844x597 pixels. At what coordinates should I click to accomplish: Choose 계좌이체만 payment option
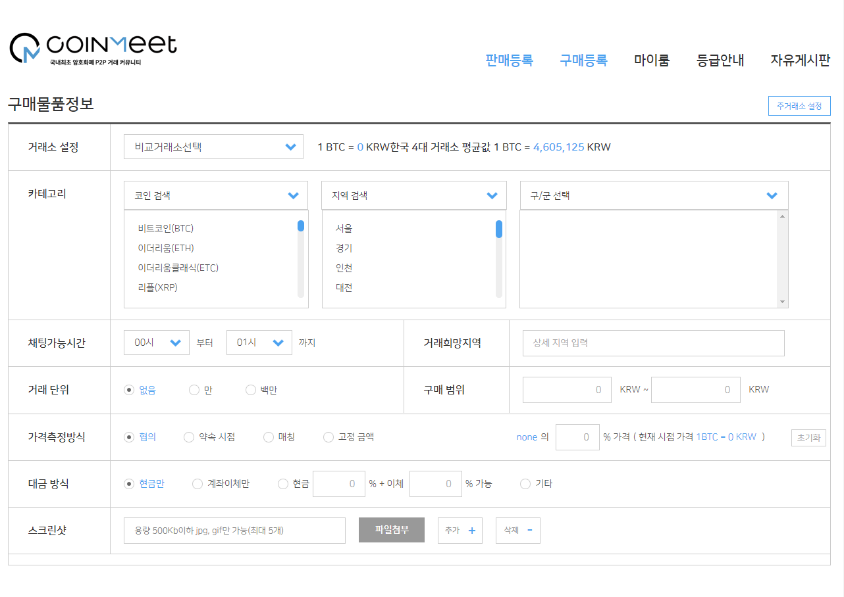click(x=198, y=484)
